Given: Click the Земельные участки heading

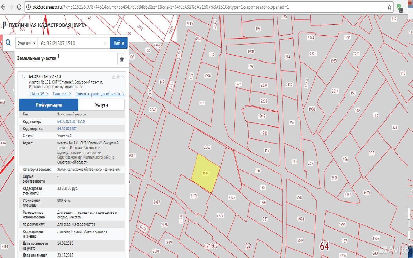Looking at the screenshot, I should tap(37, 58).
